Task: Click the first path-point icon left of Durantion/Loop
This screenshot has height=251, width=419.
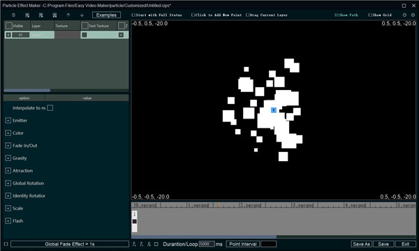Action: coord(134,244)
